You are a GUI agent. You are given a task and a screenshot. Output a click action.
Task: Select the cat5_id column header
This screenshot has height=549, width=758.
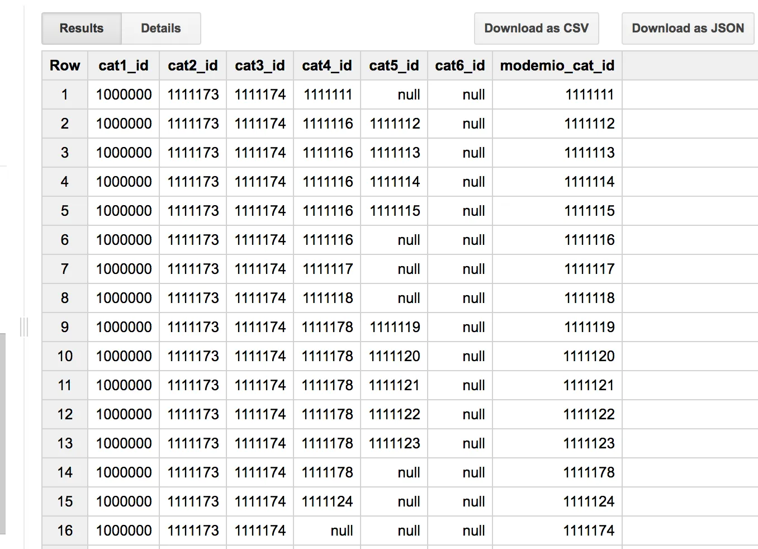coord(394,65)
